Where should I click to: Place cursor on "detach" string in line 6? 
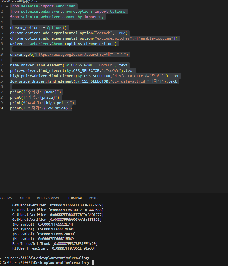104,33
